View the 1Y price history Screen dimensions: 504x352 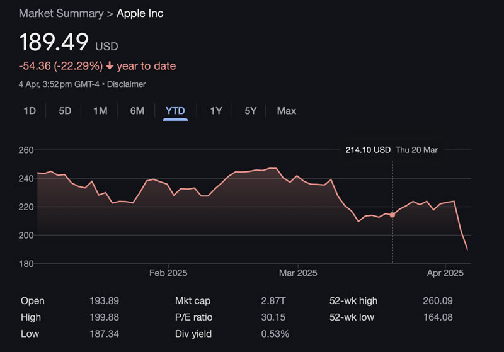click(x=216, y=111)
